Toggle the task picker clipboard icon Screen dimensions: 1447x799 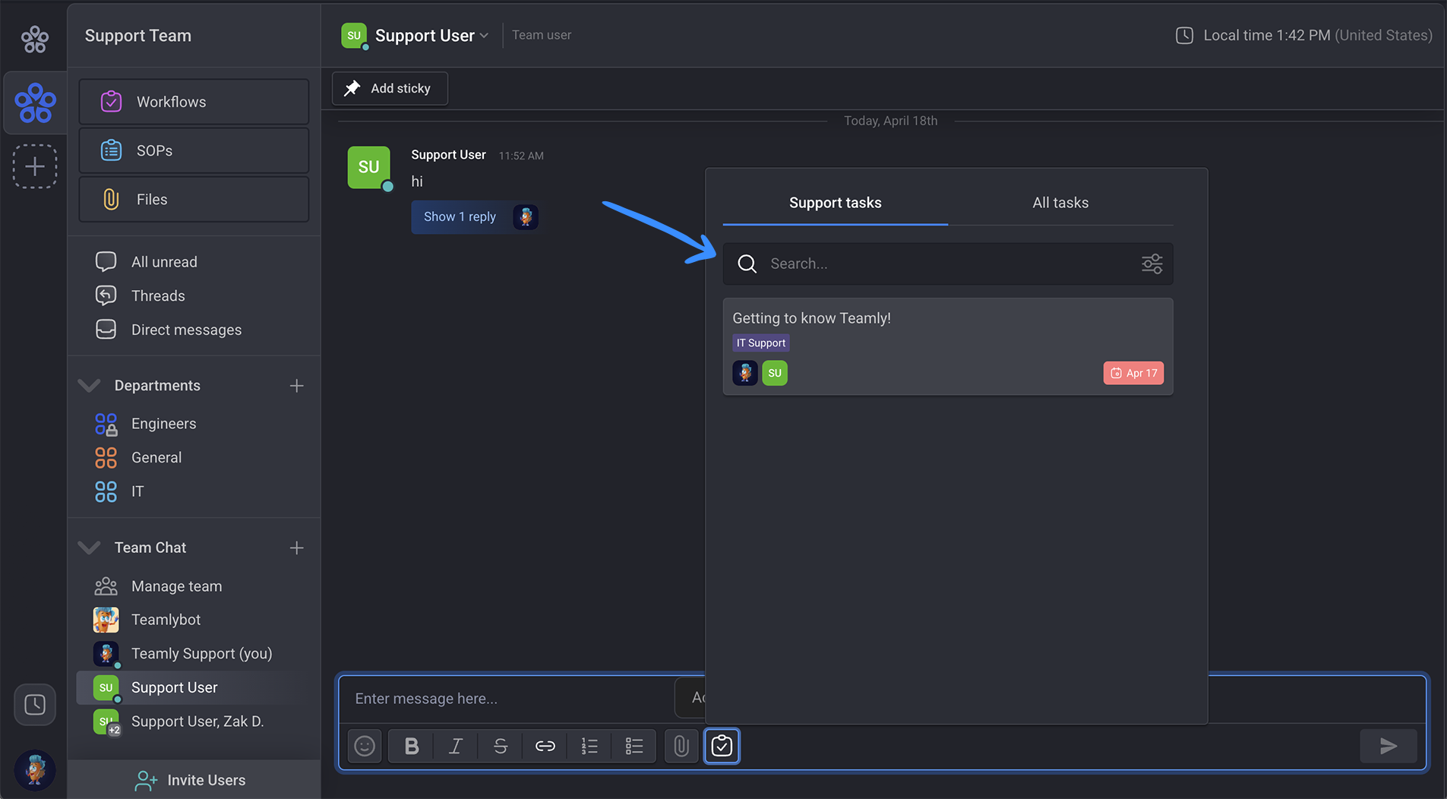point(722,747)
